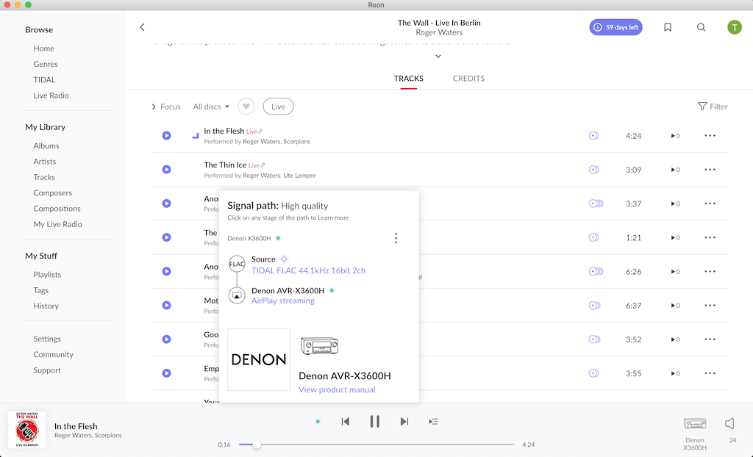Click The Wall album art thumbnail
The height and width of the screenshot is (457, 753).
(27, 430)
